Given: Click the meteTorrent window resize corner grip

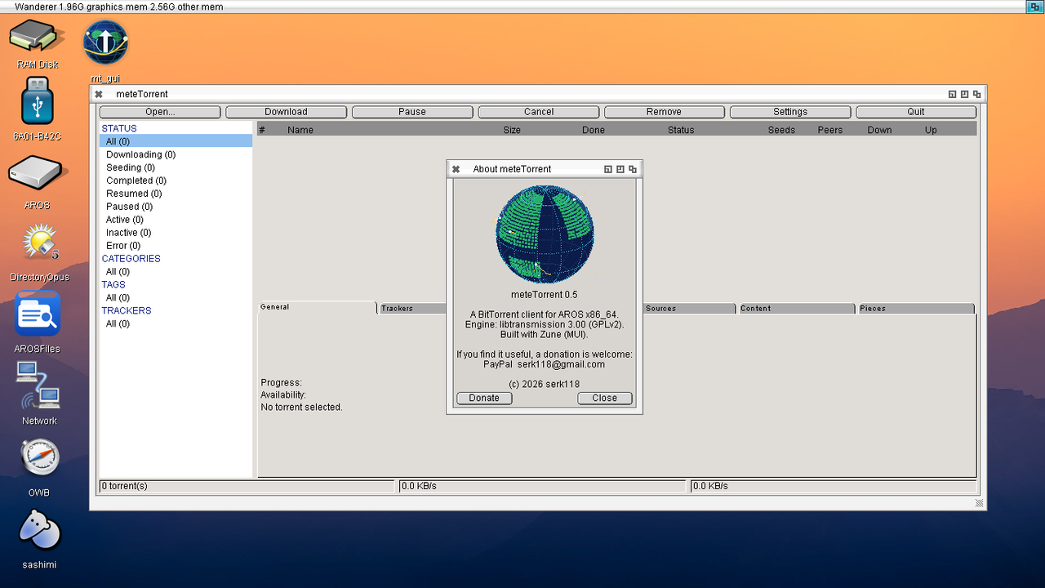Looking at the screenshot, I should click(x=980, y=503).
